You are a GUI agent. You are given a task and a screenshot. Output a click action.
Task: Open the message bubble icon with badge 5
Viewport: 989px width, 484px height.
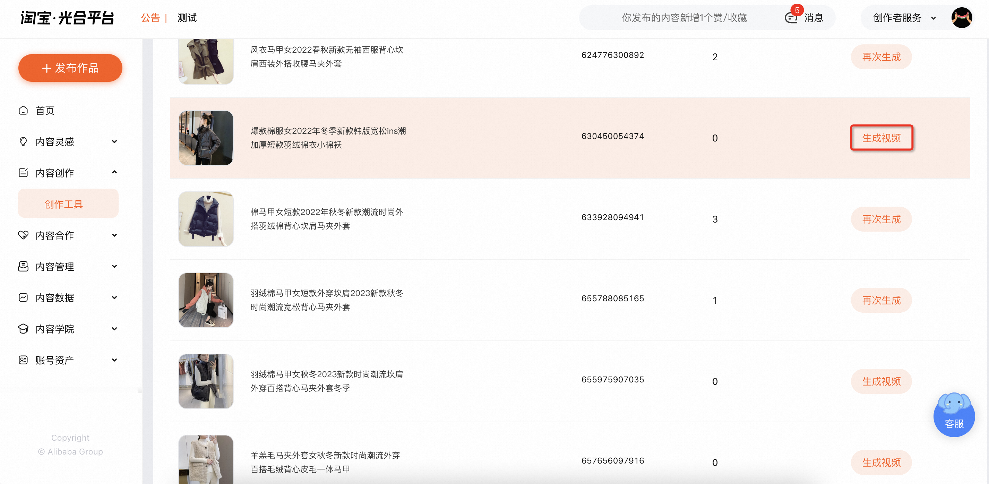[x=791, y=18]
